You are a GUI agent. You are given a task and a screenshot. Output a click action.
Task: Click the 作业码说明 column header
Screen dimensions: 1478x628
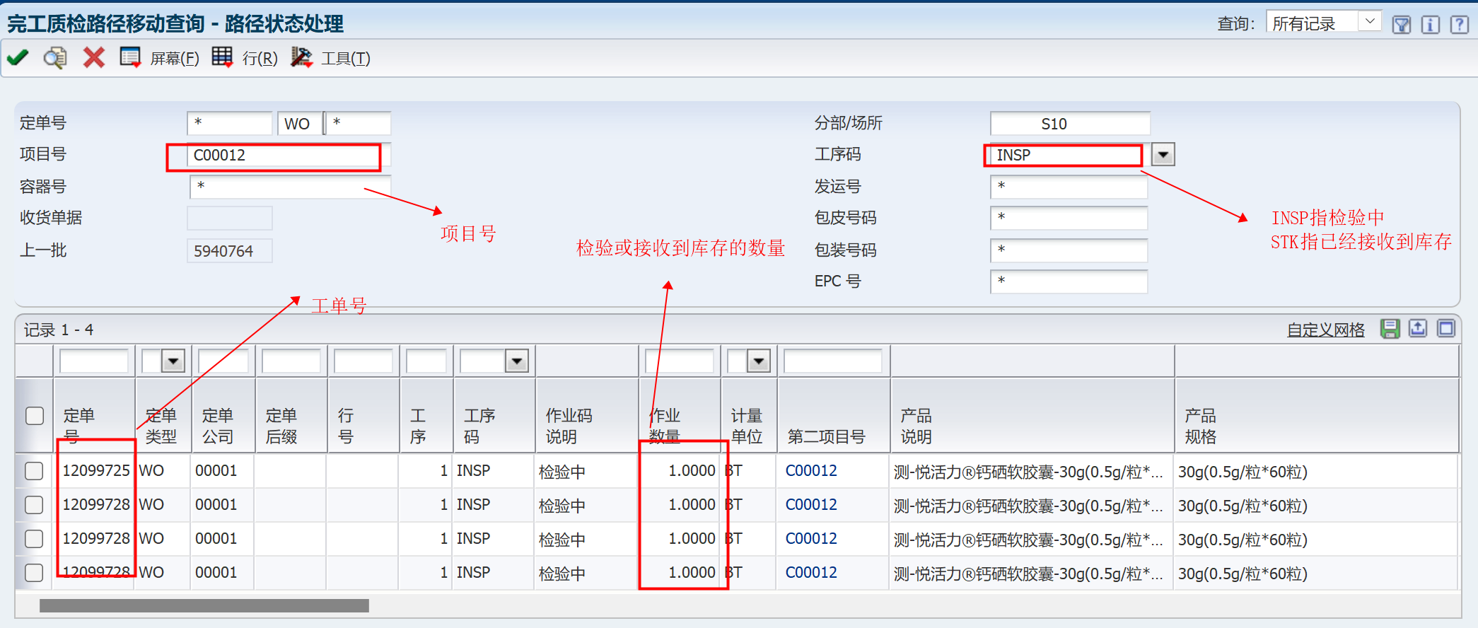click(588, 416)
